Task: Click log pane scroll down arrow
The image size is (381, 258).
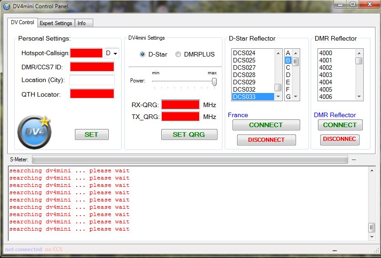Action: 372,237
